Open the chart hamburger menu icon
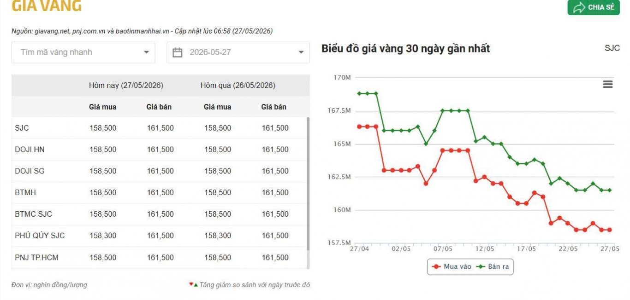This screenshot has width=630, height=300. [607, 84]
